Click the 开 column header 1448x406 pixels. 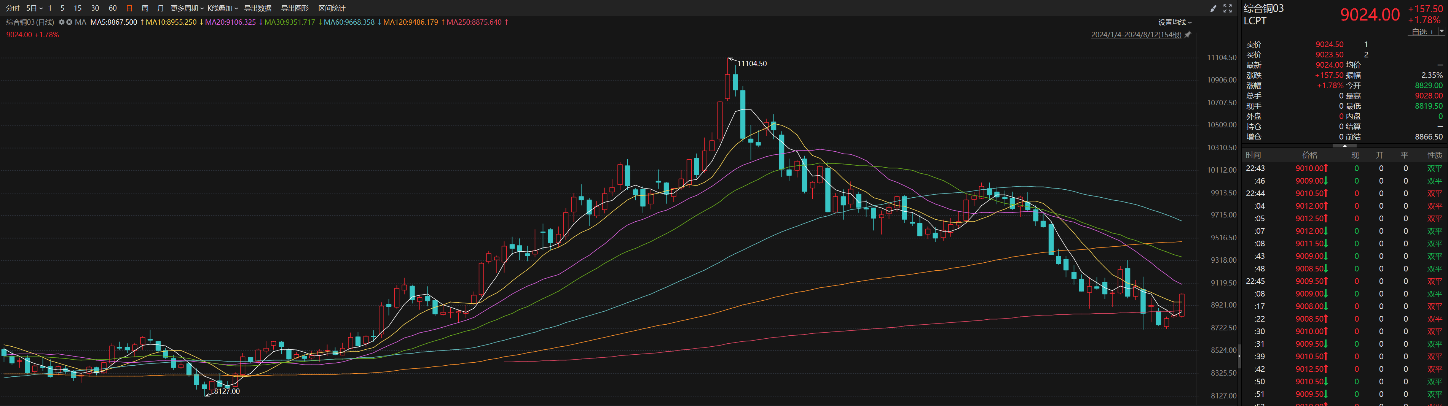point(1379,155)
